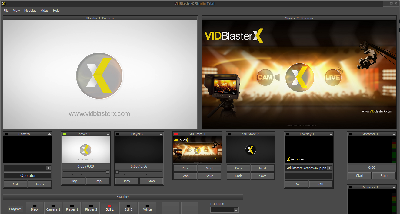This screenshot has height=214, width=400.
Task: Collapse the Player 2 module with triangle
Action: point(161,134)
